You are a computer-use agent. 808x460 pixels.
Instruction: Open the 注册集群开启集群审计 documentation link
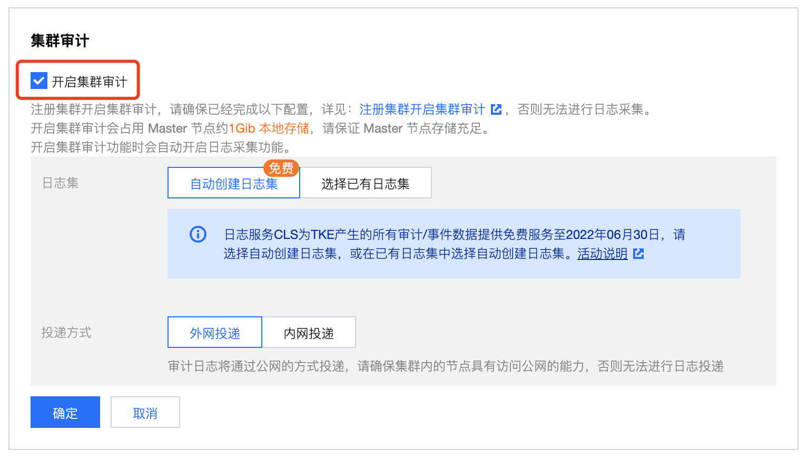[422, 109]
